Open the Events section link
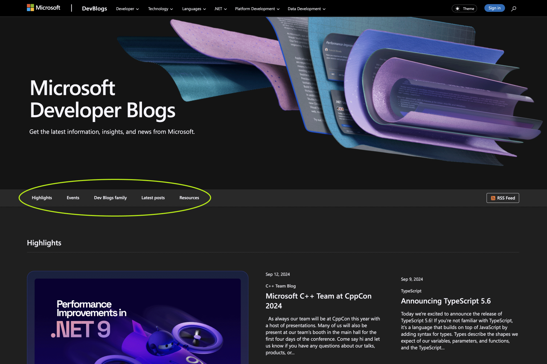The width and height of the screenshot is (547, 364). [x=73, y=198]
